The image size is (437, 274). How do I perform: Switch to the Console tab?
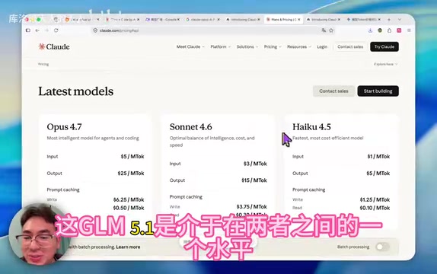click(163, 20)
